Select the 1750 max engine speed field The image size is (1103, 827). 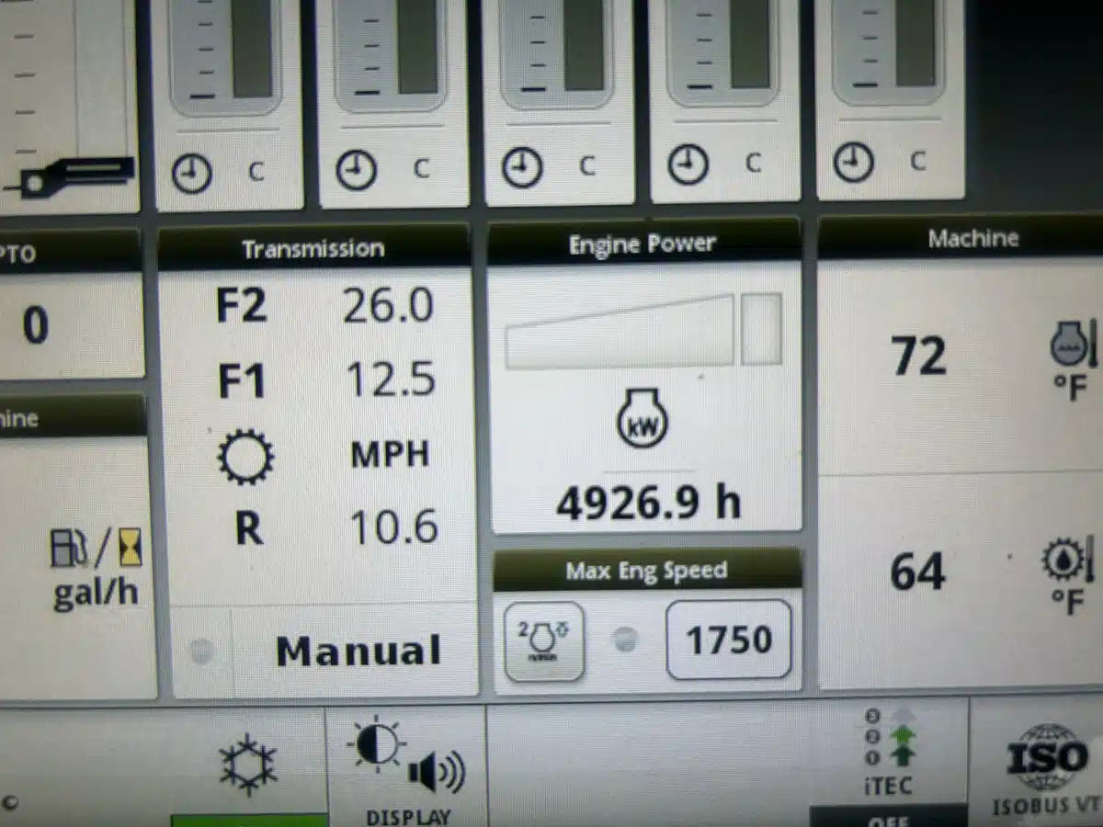coord(728,640)
